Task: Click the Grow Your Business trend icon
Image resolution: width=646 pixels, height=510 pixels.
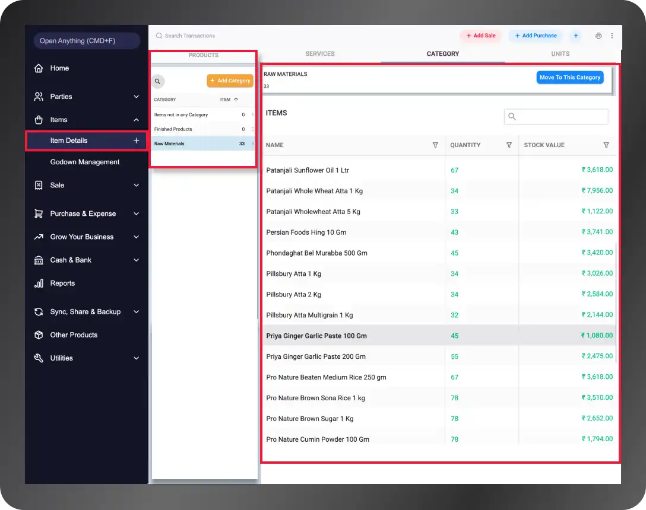Action: click(x=39, y=237)
